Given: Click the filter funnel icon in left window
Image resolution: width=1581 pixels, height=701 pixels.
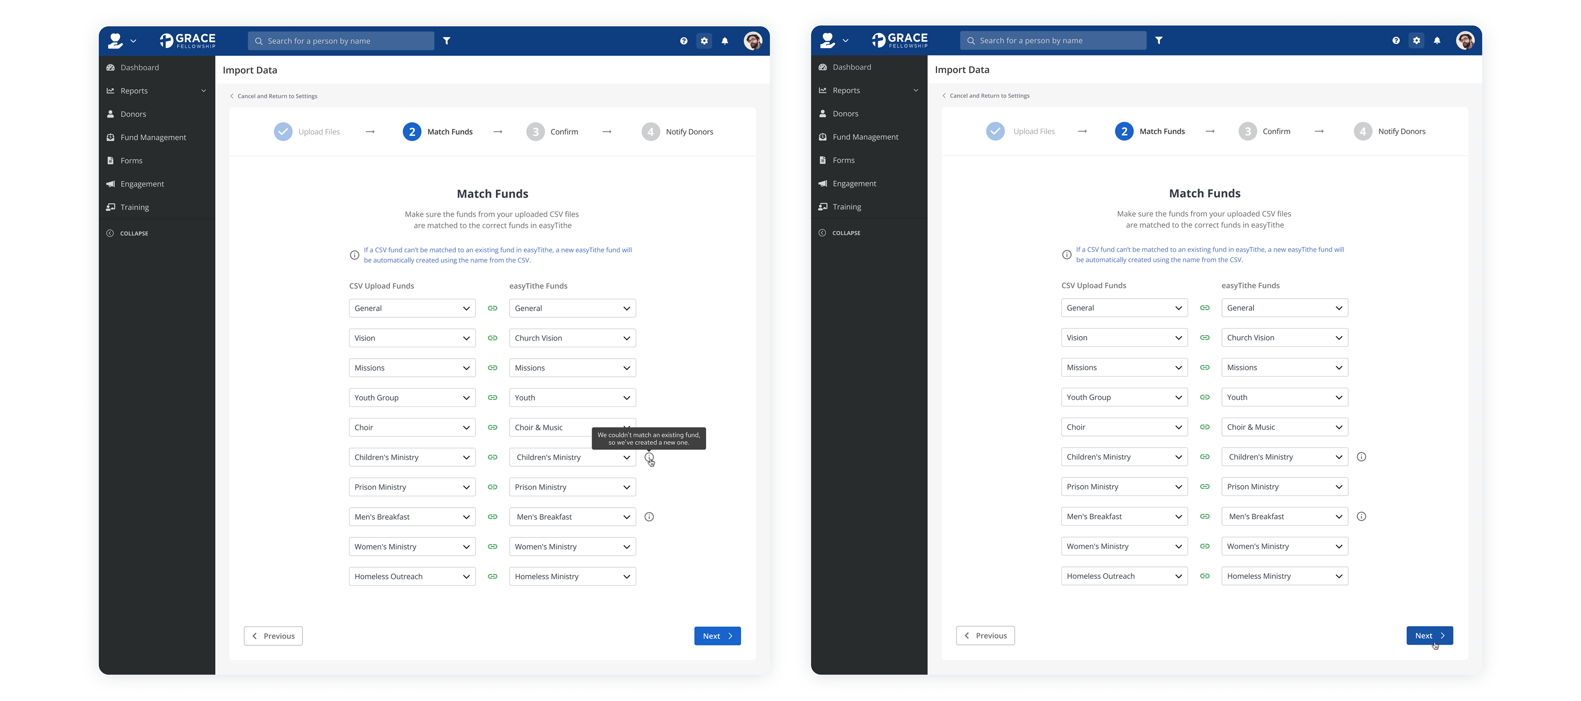Looking at the screenshot, I should 447,40.
